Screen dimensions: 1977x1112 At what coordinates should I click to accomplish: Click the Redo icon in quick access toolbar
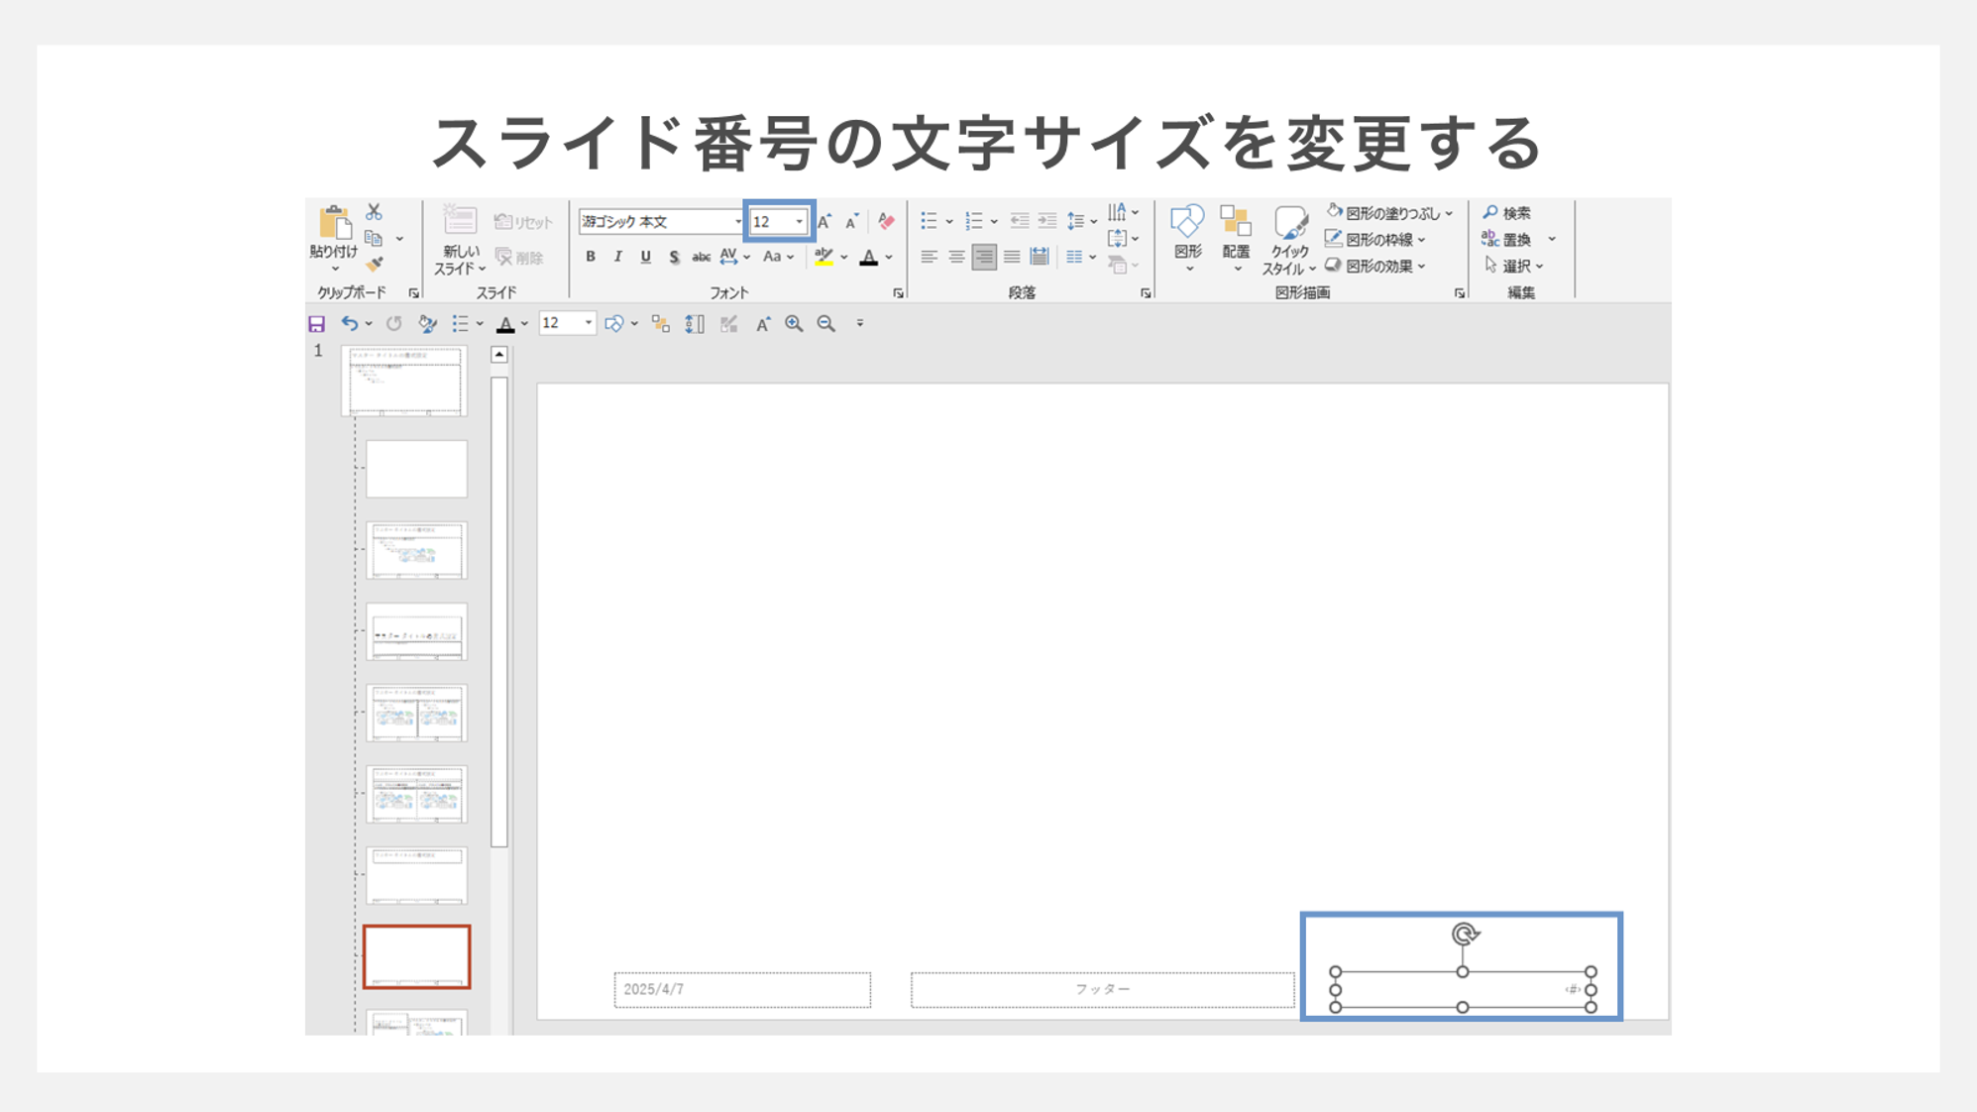[x=393, y=323]
